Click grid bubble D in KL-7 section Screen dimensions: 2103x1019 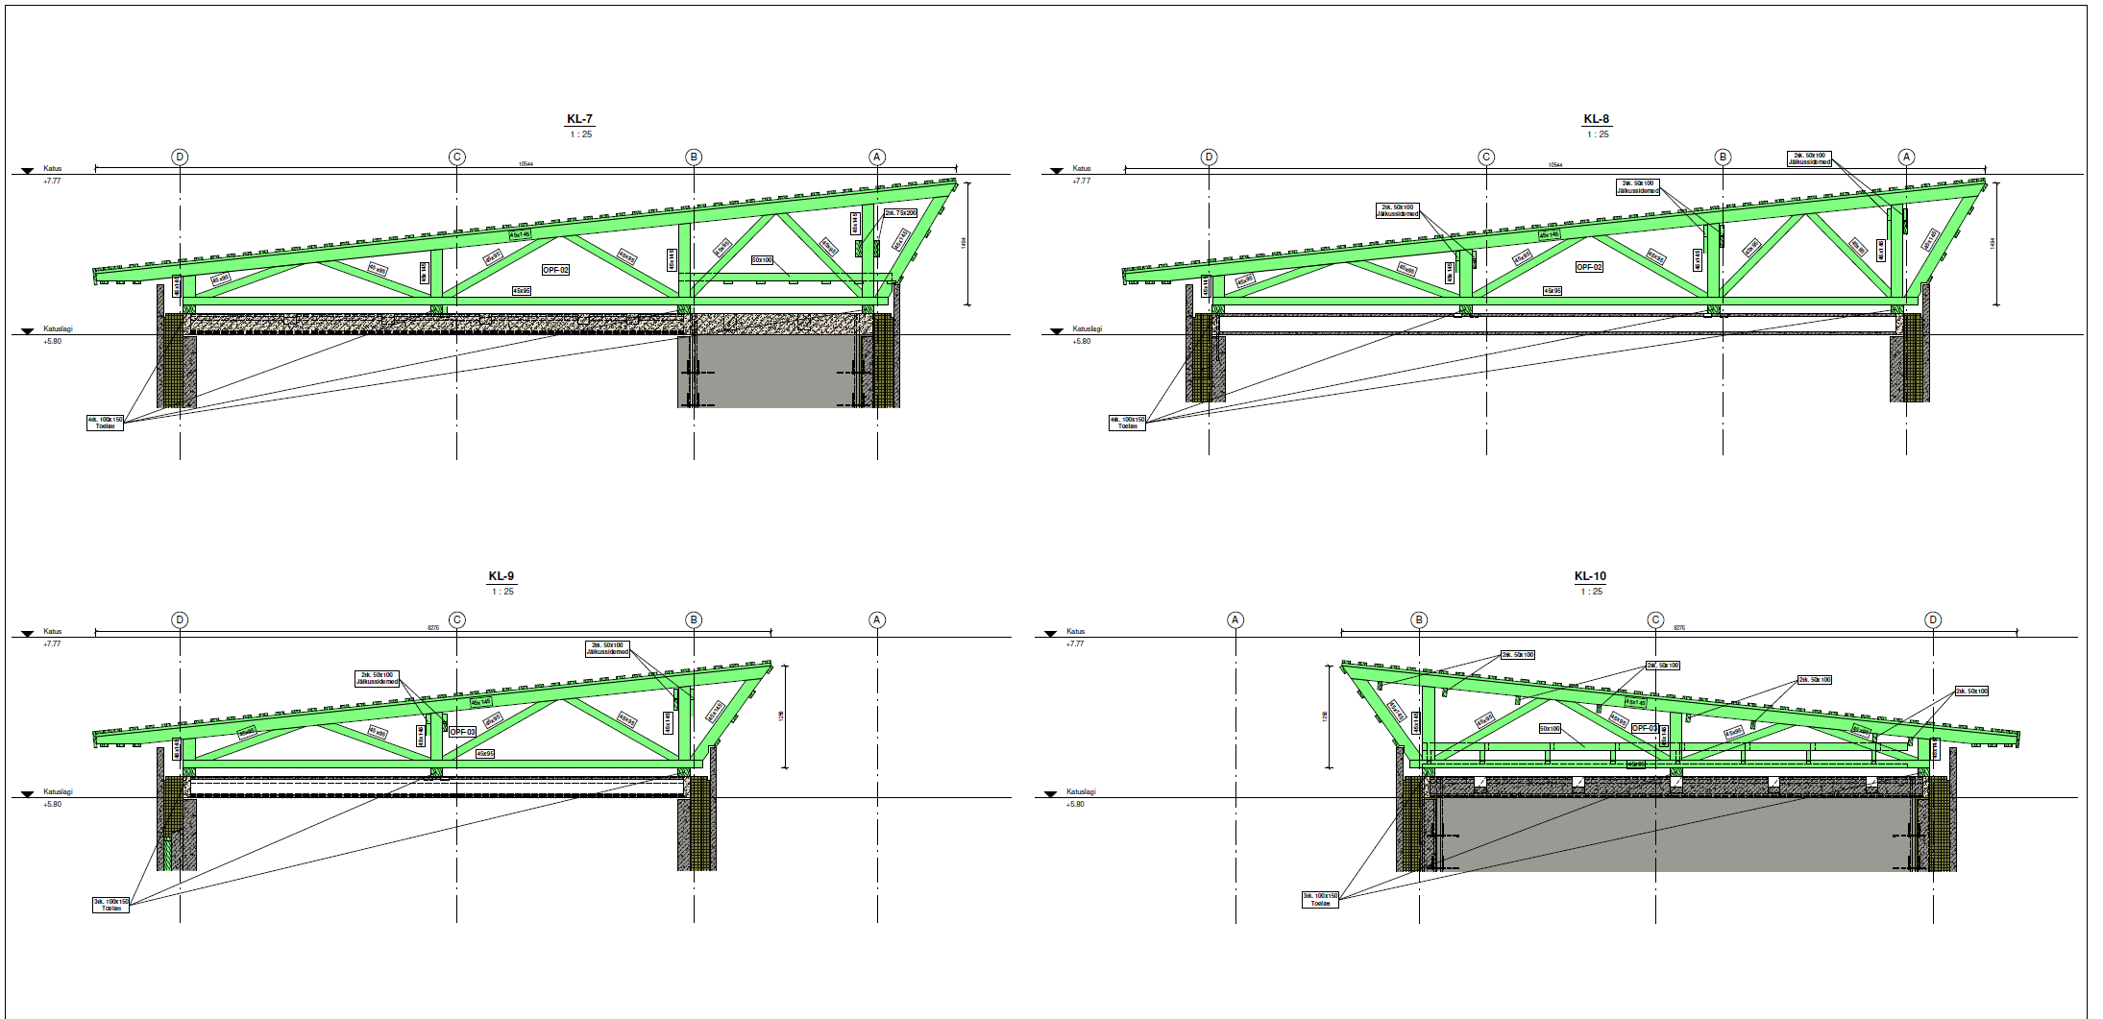point(180,157)
